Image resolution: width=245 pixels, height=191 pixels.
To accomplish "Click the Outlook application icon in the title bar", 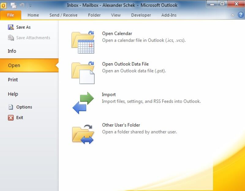I will pyautogui.click(x=4, y=5).
